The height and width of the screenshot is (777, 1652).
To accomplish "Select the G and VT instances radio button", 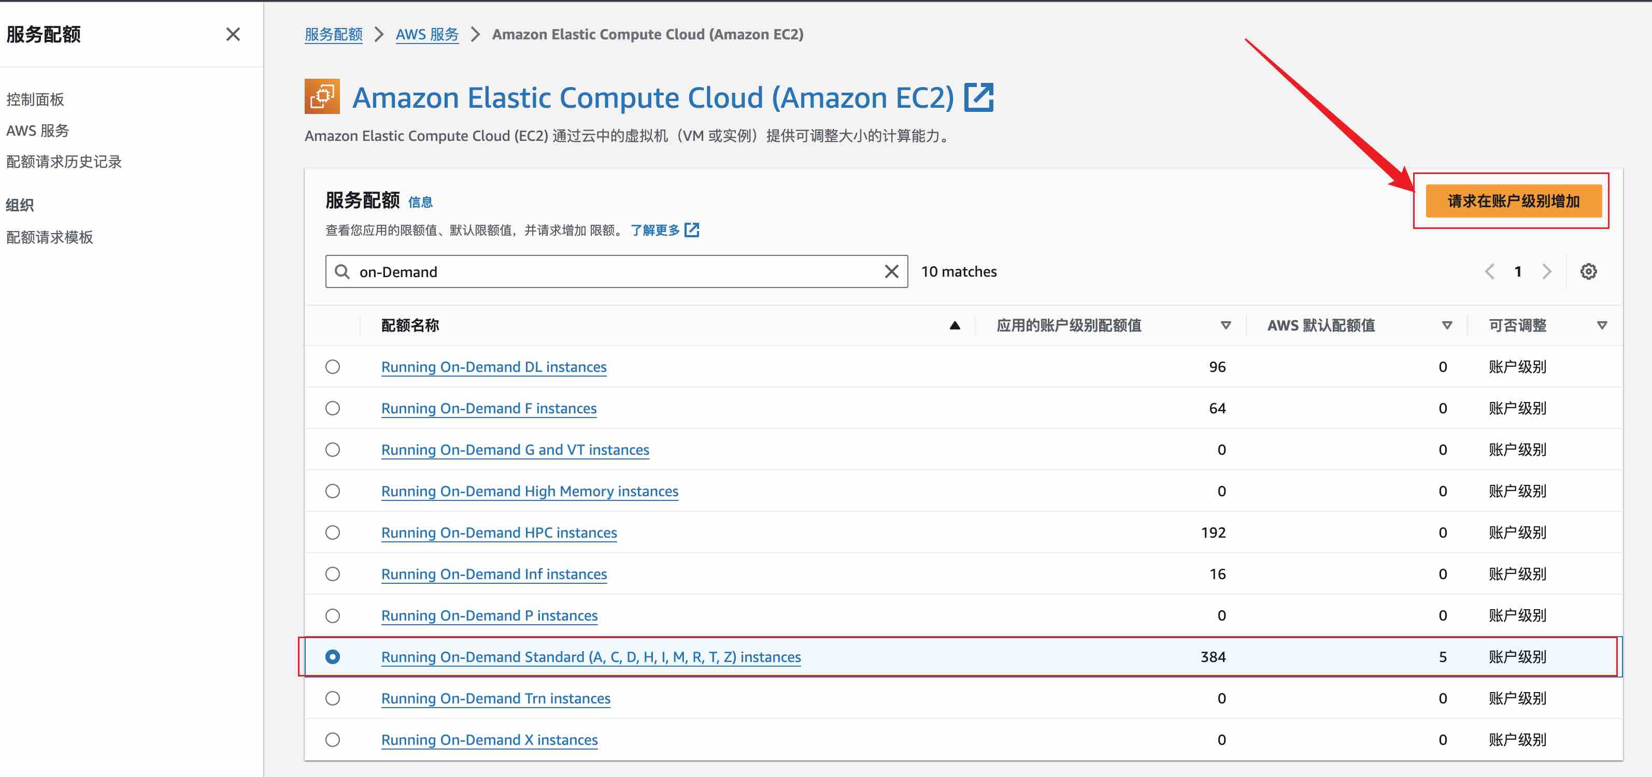I will [332, 450].
